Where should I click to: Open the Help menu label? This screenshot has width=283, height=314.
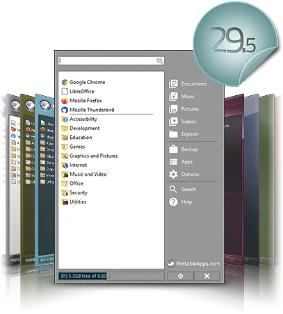pyautogui.click(x=186, y=202)
